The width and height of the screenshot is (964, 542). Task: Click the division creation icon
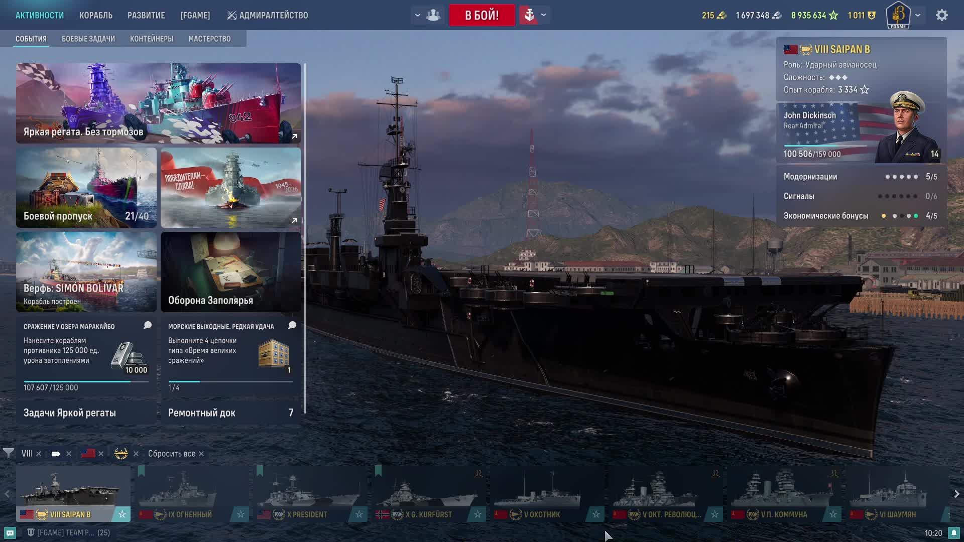433,15
